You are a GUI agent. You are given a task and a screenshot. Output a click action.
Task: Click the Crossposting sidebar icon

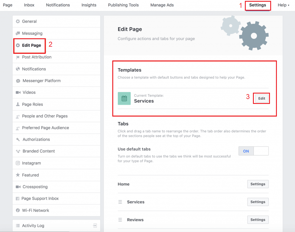pos(18,187)
